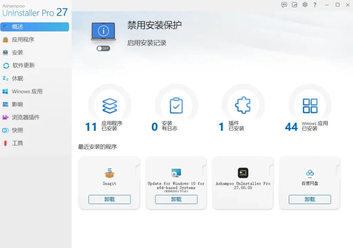Image resolution: width=353 pixels, height=248 pixels.
Task: Click the skin/theme icon in title bar
Action: coord(294,5)
